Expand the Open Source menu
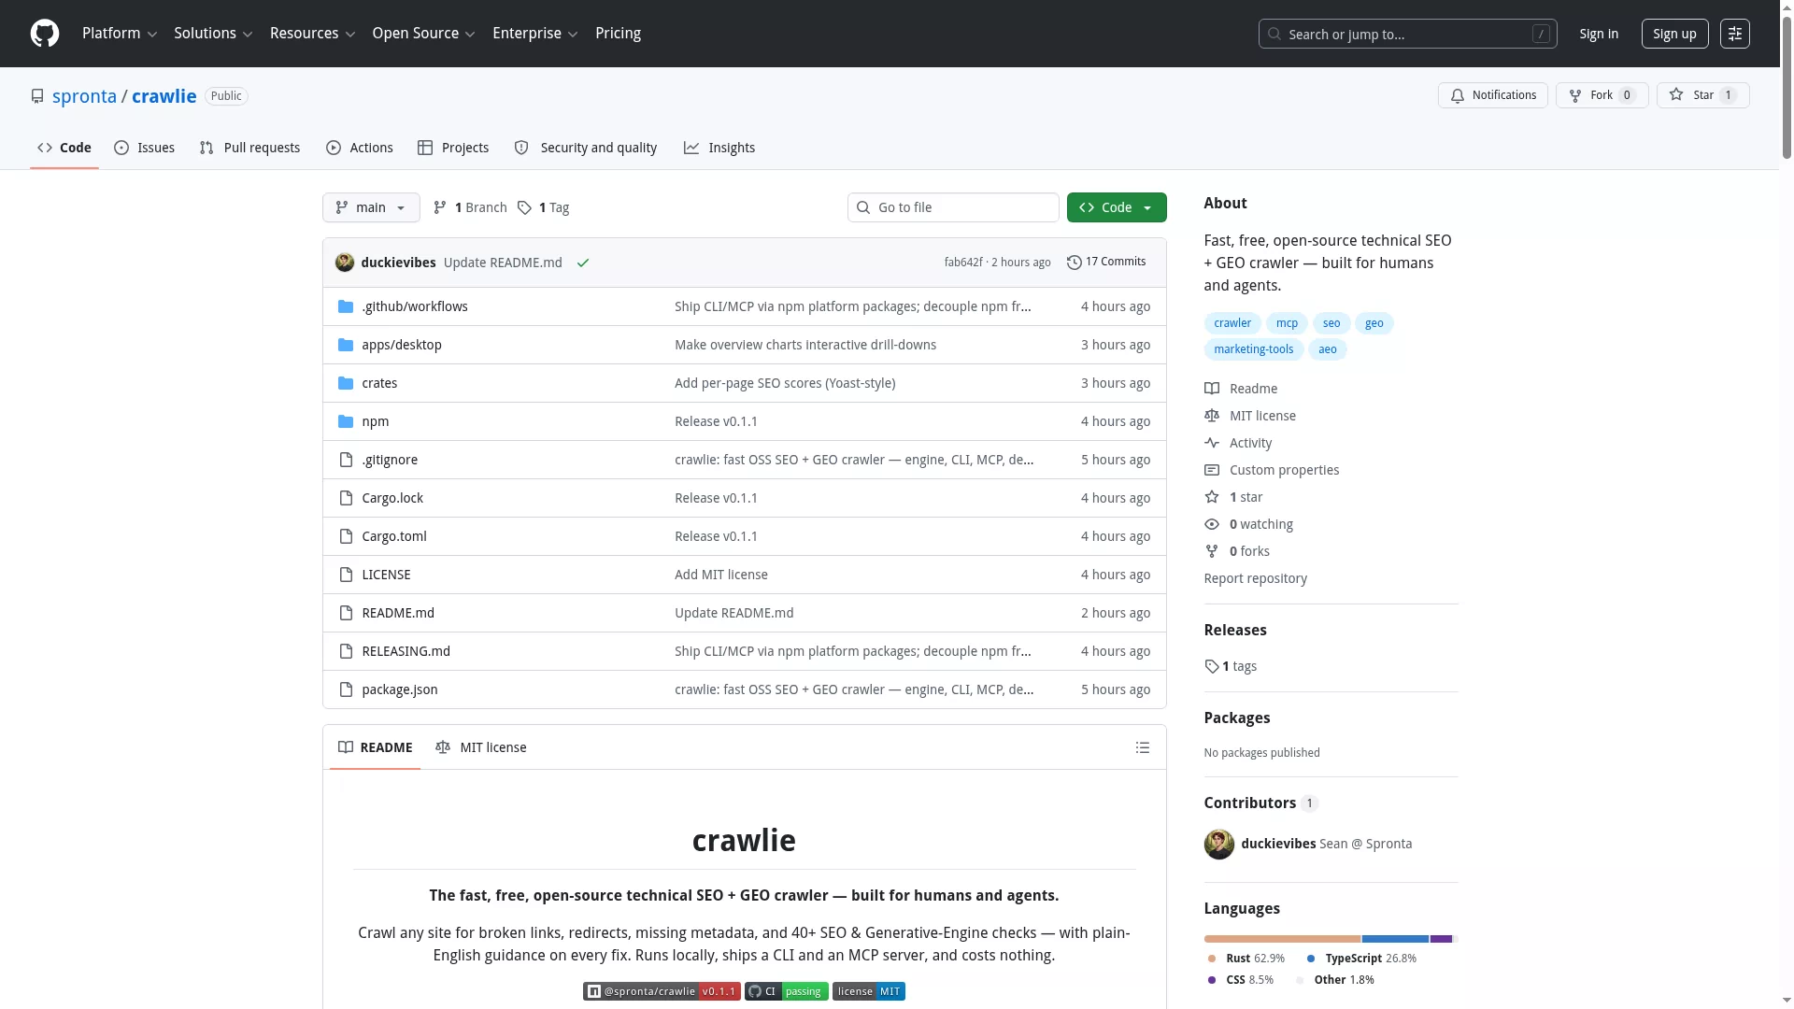This screenshot has width=1794, height=1009. pos(423,34)
